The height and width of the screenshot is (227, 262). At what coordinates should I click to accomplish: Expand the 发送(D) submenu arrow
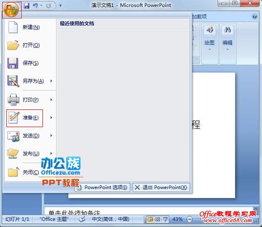tap(51, 136)
